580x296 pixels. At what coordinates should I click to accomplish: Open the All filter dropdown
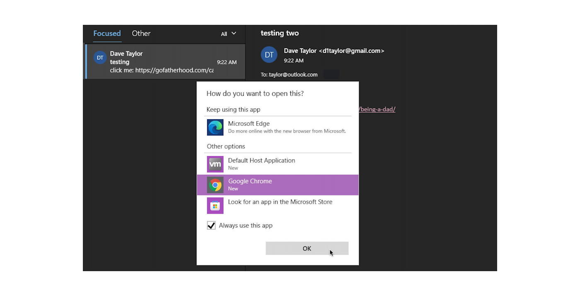pyautogui.click(x=228, y=34)
